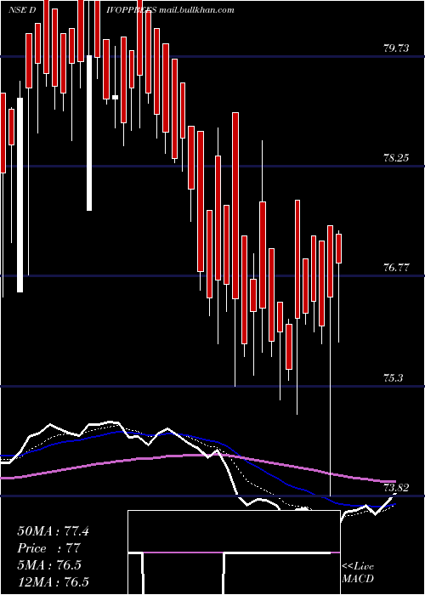Screen dimensions: 425x595
Task: Click the mail.bullkhan.com header text
Action: coord(196,10)
